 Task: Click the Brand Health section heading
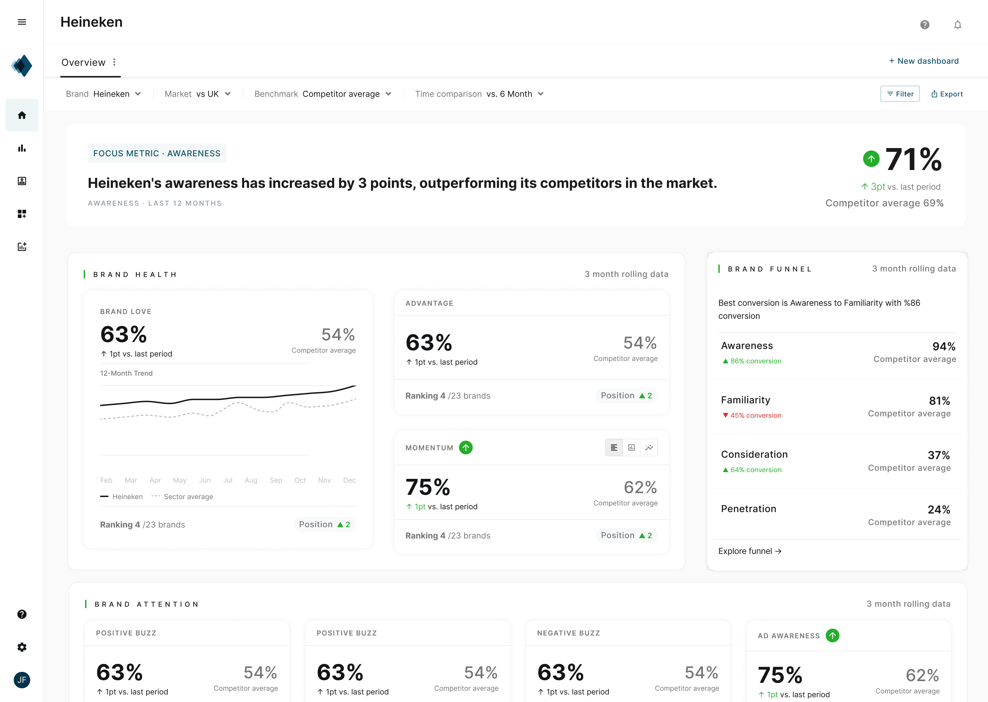(134, 275)
